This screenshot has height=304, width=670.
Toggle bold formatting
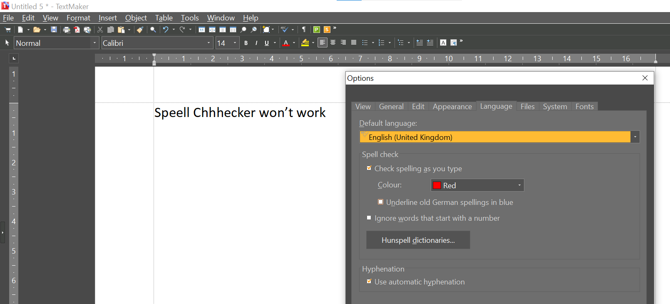[246, 43]
